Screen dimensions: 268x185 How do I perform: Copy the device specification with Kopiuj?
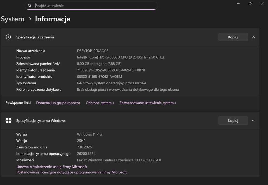(x=233, y=37)
